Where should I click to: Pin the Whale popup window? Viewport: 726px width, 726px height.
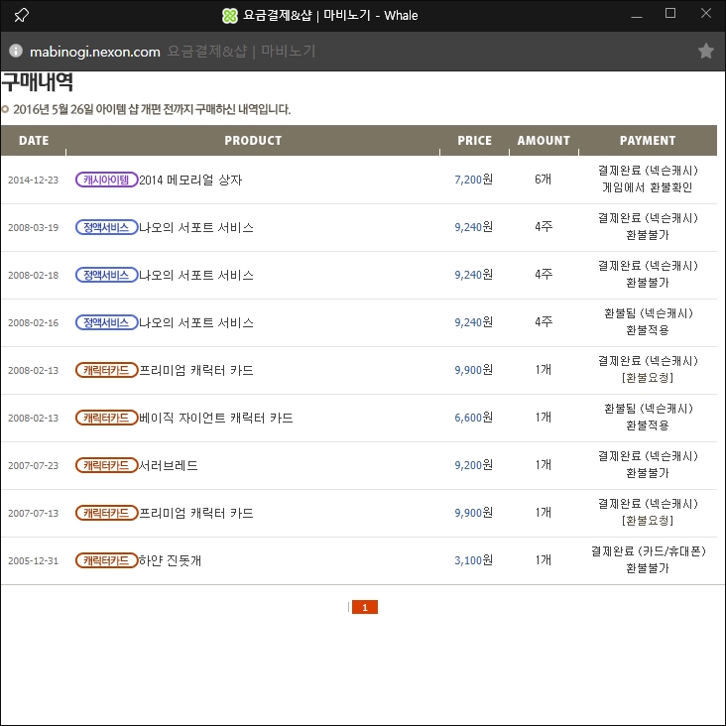pyautogui.click(x=21, y=15)
